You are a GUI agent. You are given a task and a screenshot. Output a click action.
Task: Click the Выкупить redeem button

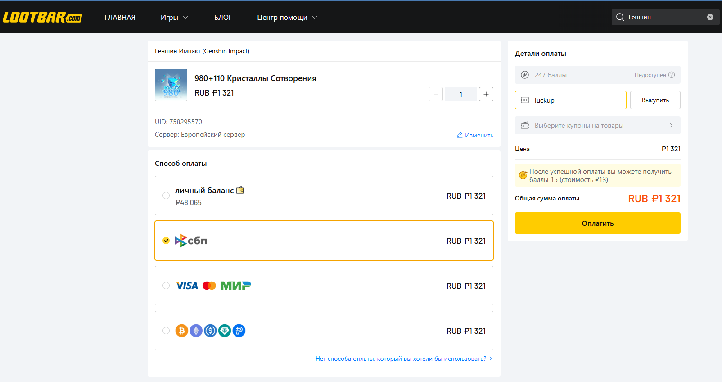pyautogui.click(x=655, y=100)
